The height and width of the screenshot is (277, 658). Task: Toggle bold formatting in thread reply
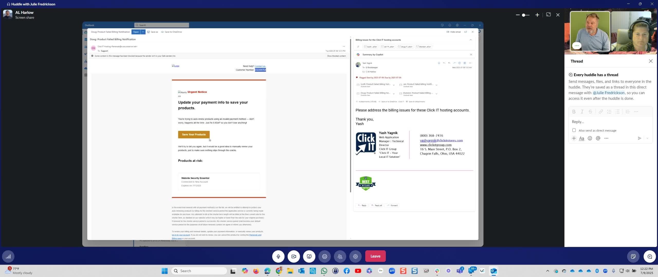pos(574,112)
